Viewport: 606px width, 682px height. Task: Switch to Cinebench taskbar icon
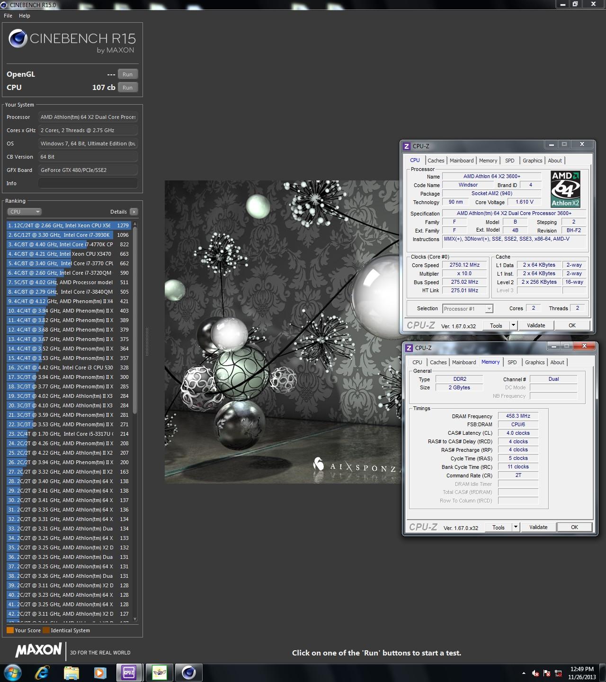(x=188, y=673)
